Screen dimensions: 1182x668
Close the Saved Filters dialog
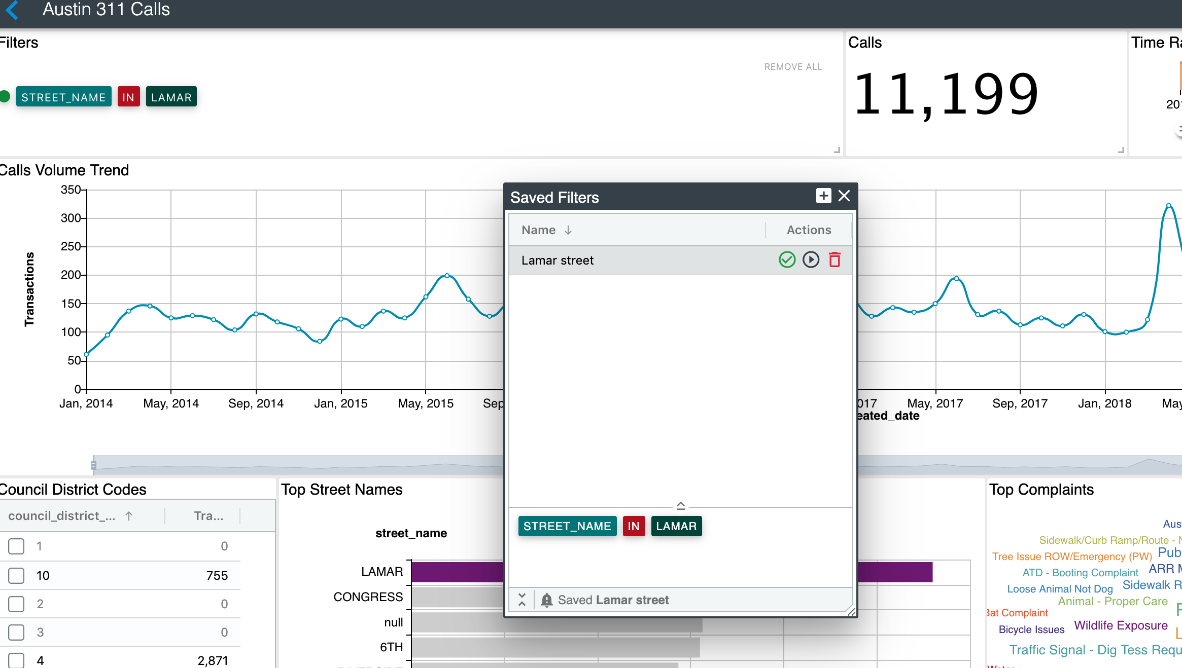tap(844, 196)
